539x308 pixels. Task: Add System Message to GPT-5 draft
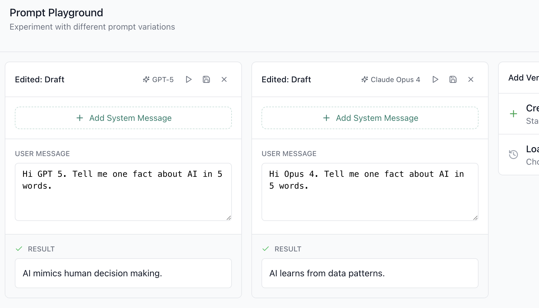(123, 118)
